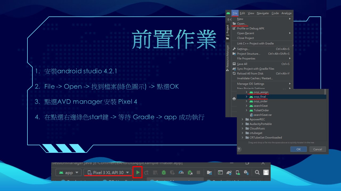
Task: Open the Resource Manager side tab
Action: click(228, 58)
